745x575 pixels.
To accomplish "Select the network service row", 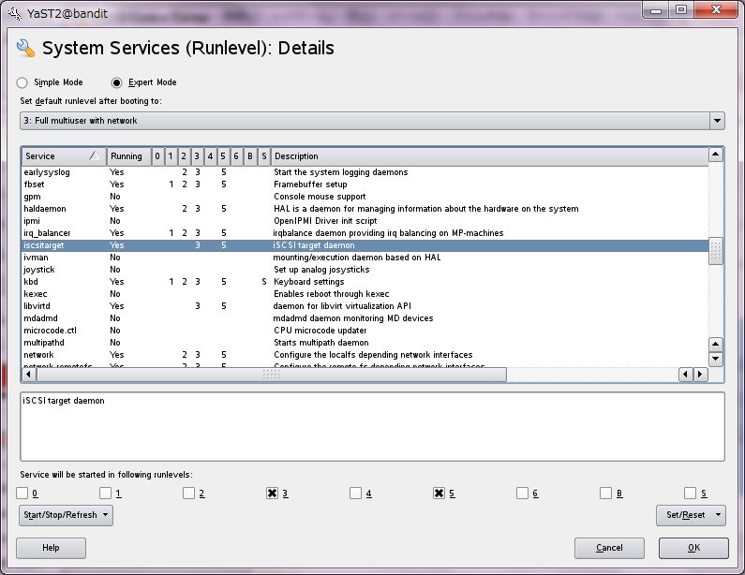I will click(x=365, y=355).
